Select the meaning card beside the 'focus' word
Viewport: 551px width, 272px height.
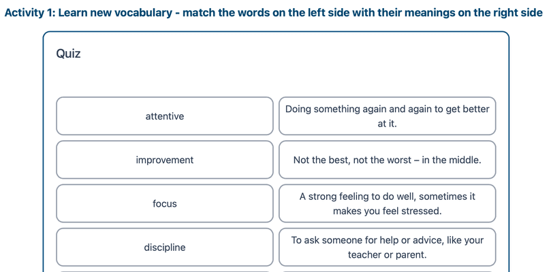pos(387,203)
